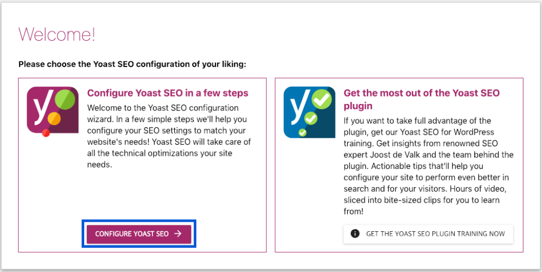Click the green circle on the purple Yoast logo
The image size is (542, 272).
65,100
